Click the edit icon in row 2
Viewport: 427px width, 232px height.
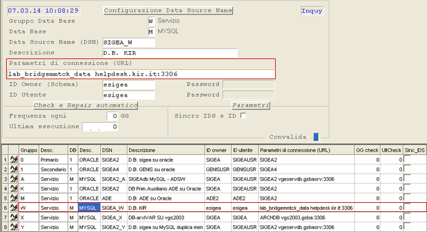click(x=13, y=169)
